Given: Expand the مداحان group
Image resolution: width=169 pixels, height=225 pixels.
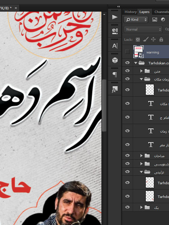Looking at the screenshot, I should coord(142,155).
